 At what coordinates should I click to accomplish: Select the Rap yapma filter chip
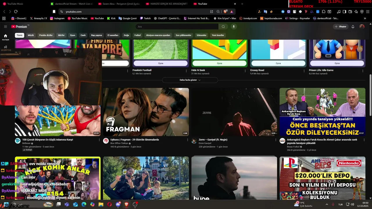[96, 35]
